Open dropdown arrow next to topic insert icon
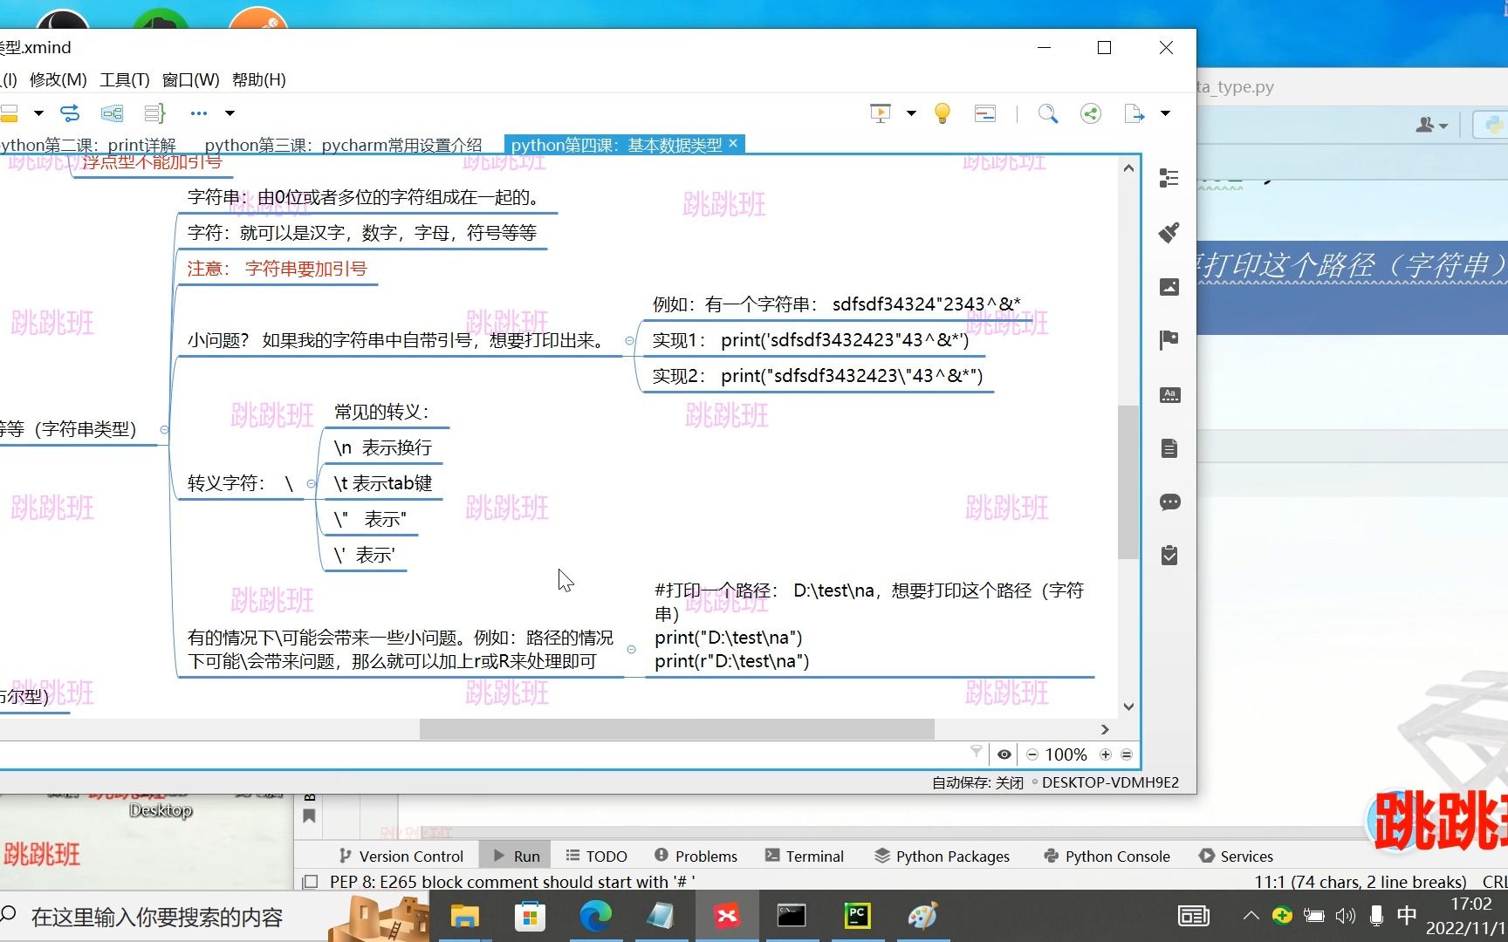The height and width of the screenshot is (942, 1508). tap(38, 113)
